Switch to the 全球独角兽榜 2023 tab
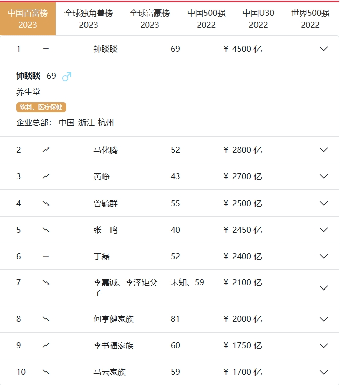 (89, 19)
